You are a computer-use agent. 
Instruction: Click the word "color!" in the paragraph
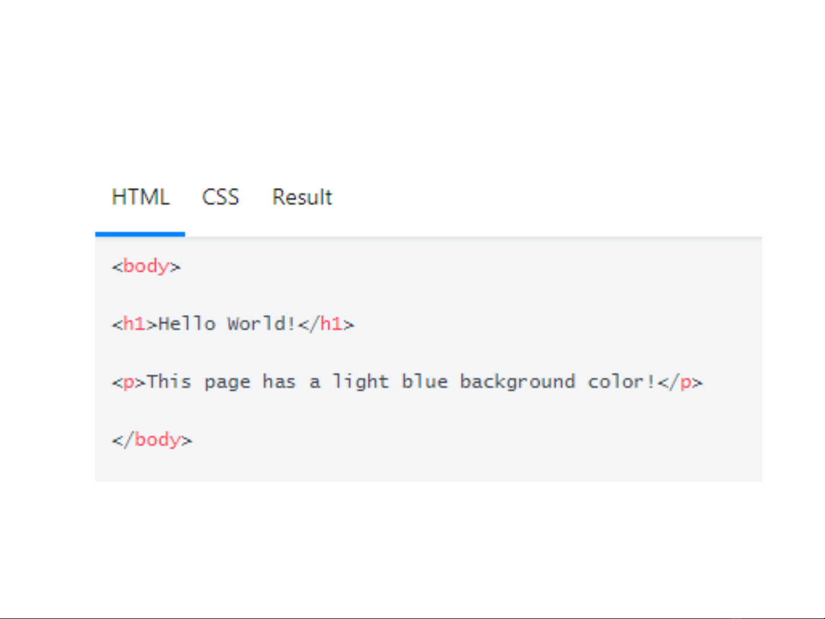click(x=622, y=382)
